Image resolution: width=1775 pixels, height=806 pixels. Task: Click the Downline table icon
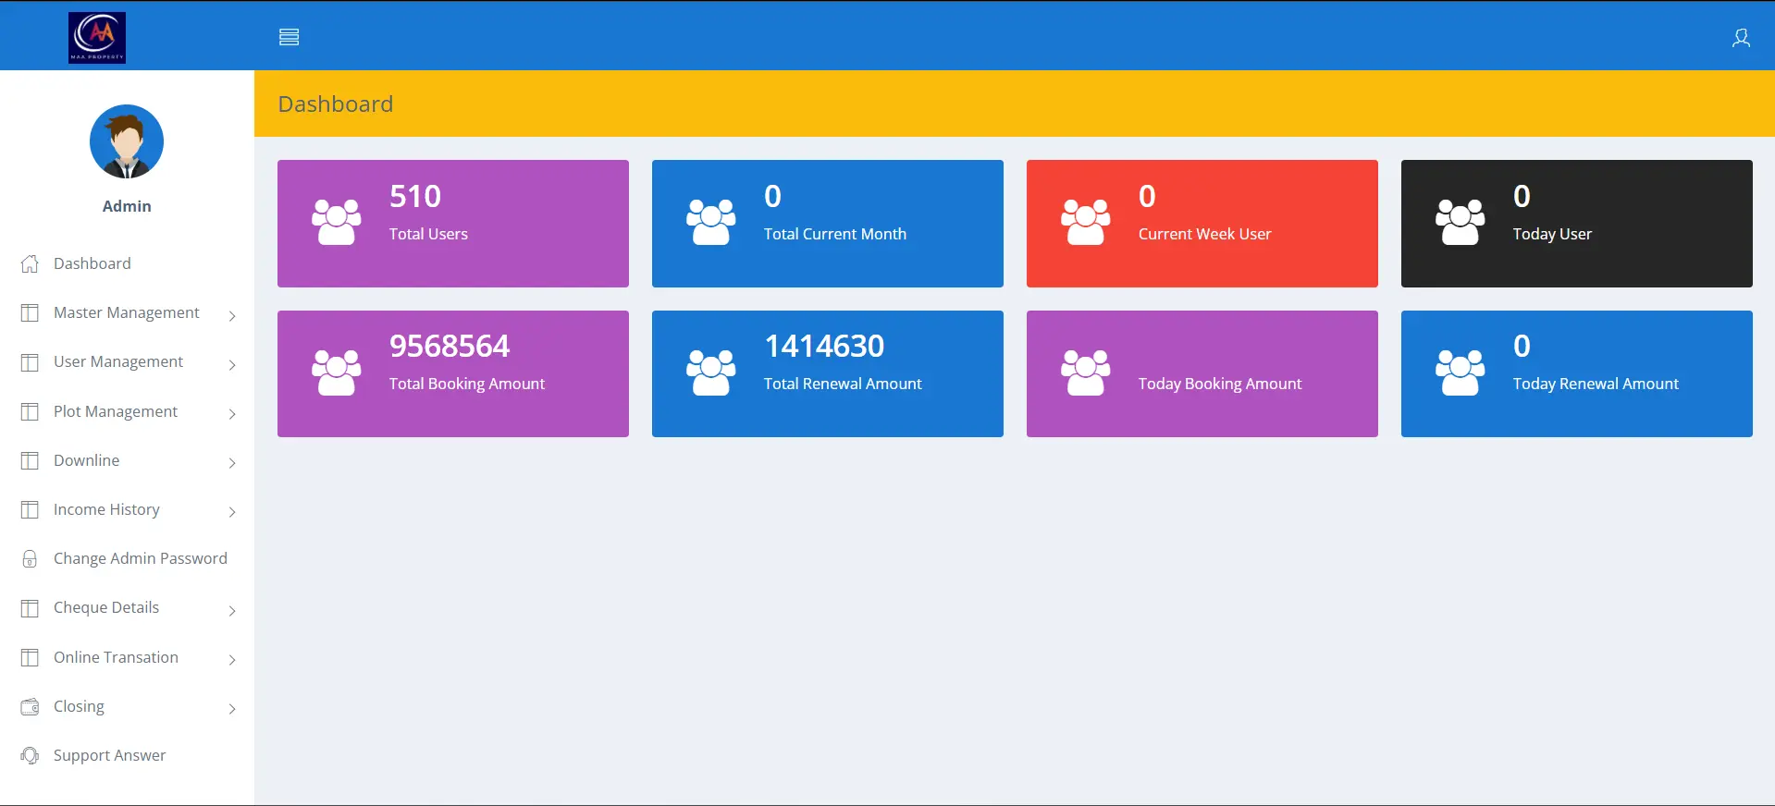coord(30,460)
